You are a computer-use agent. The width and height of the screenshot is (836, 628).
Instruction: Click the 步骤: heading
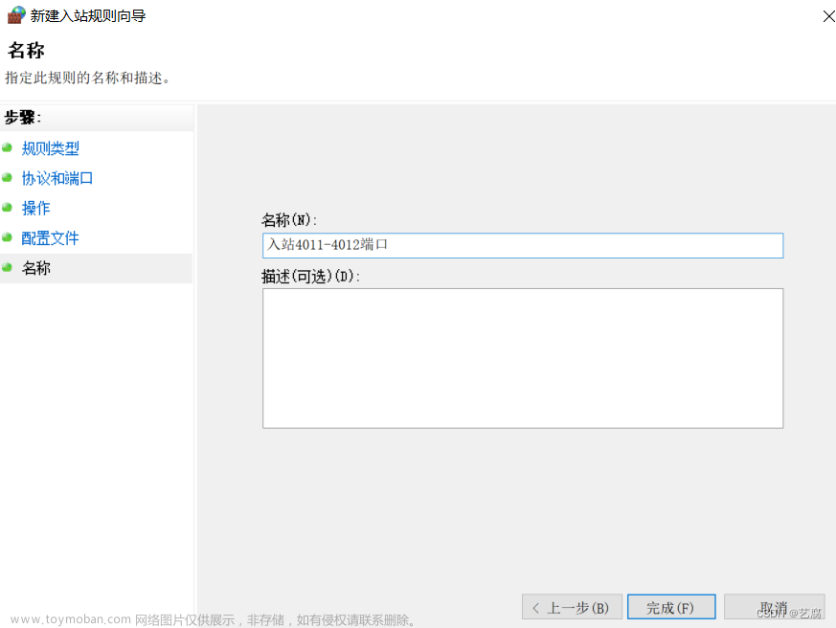point(22,118)
